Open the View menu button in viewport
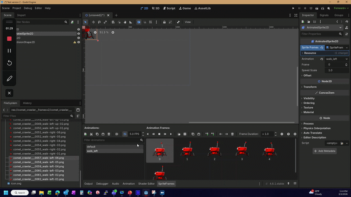The width and height of the screenshot is (351, 197). [x=188, y=22]
